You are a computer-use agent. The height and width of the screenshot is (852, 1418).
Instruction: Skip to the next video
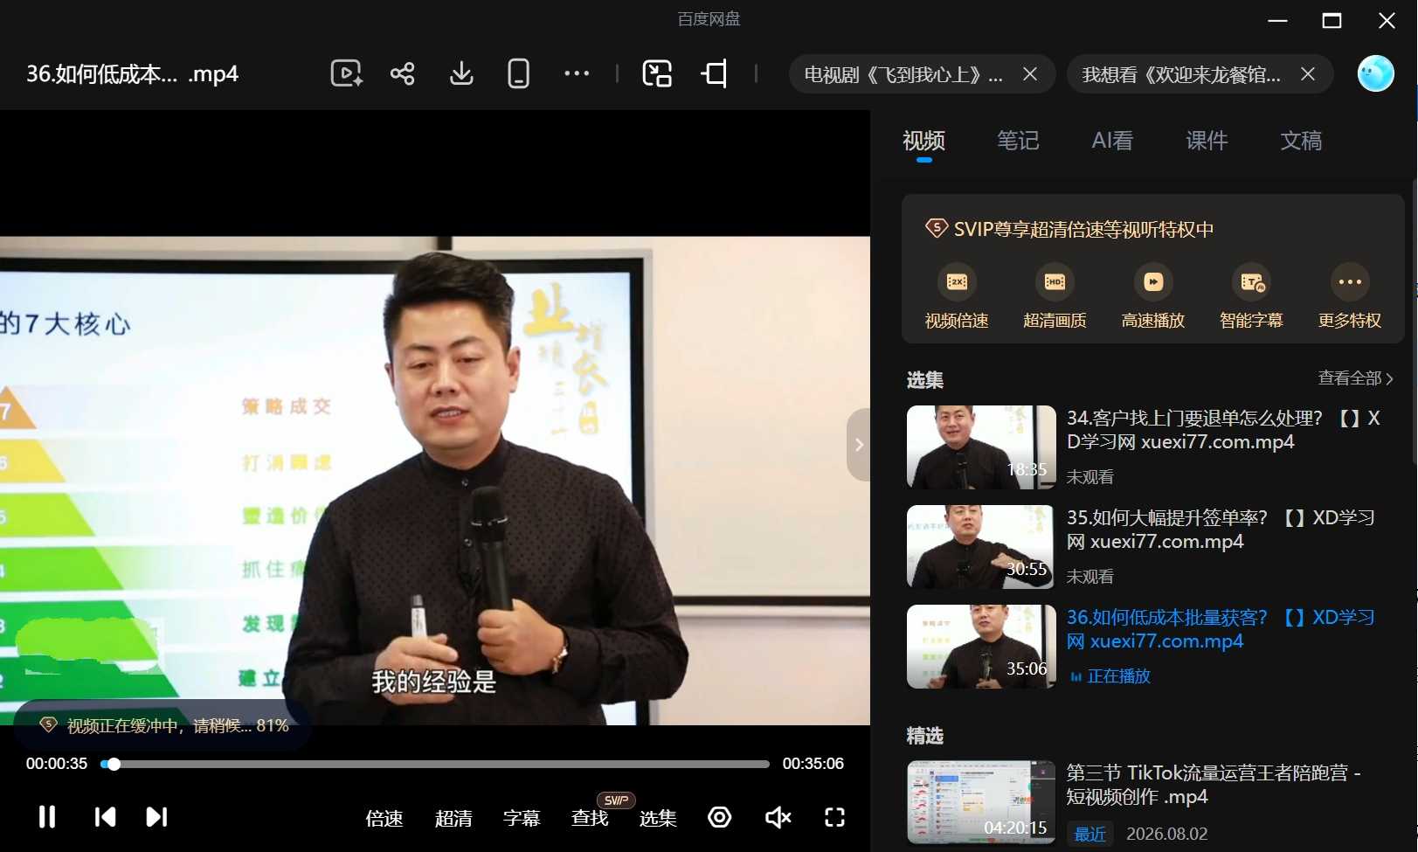click(x=156, y=817)
